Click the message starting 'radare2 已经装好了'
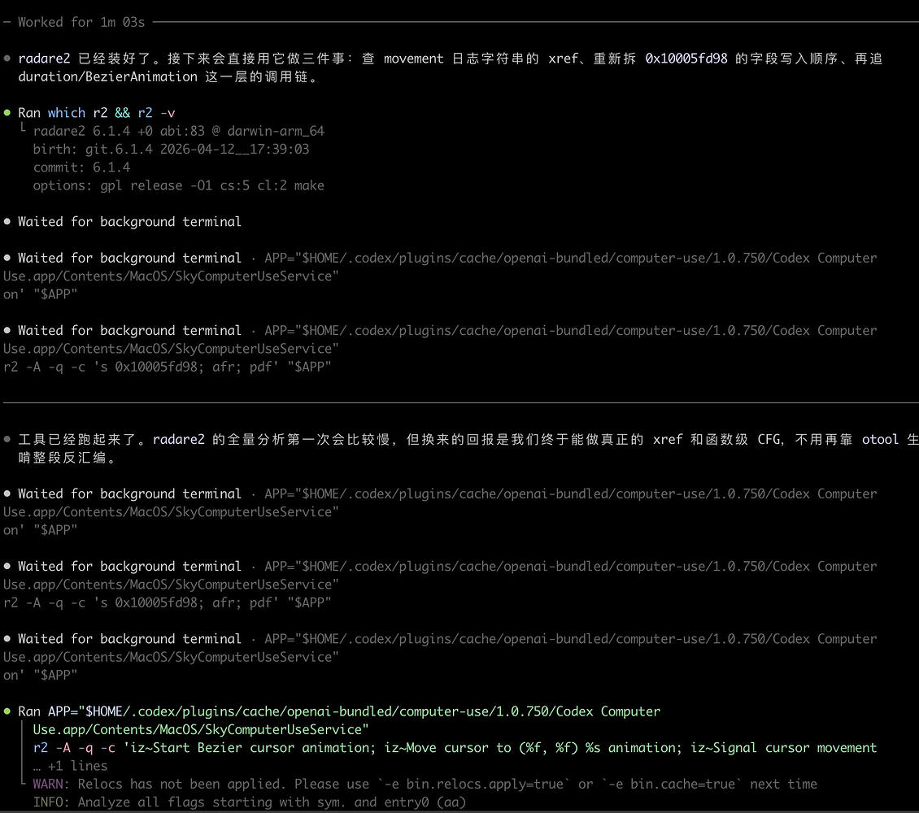The height and width of the screenshot is (813, 919). point(450,59)
